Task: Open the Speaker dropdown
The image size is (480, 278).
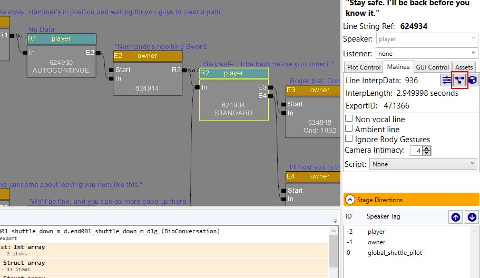Action: point(427,39)
